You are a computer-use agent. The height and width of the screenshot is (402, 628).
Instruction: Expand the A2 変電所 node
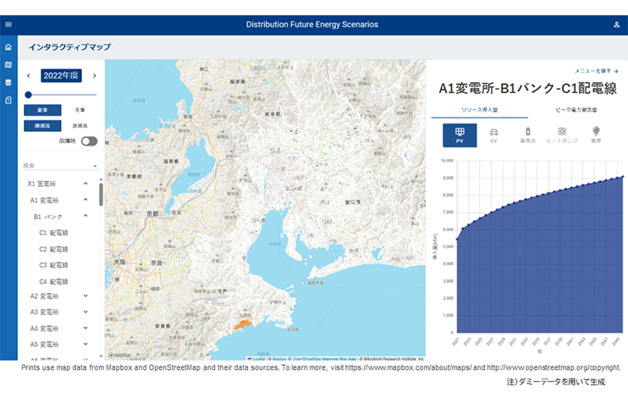tap(85, 296)
